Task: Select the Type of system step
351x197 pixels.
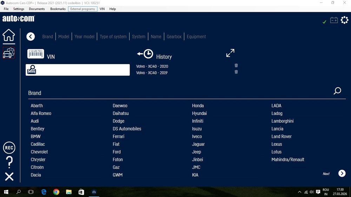Action: pyautogui.click(x=113, y=36)
